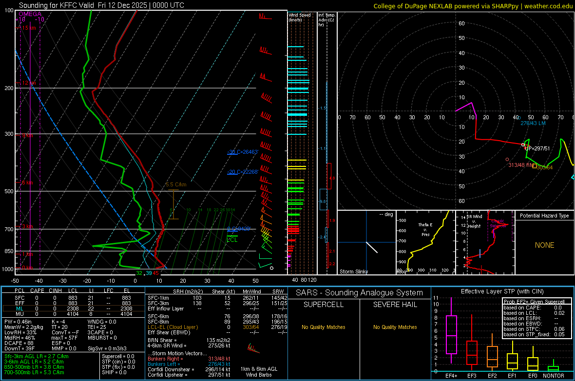The width and height of the screenshot is (575, 381).
Task: Click the "Classic Supercell" magenta label
Action: (498, 223)
